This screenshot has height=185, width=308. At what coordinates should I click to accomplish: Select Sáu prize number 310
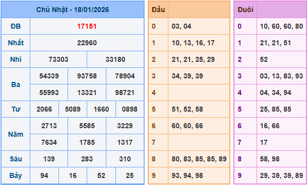tap(125, 159)
